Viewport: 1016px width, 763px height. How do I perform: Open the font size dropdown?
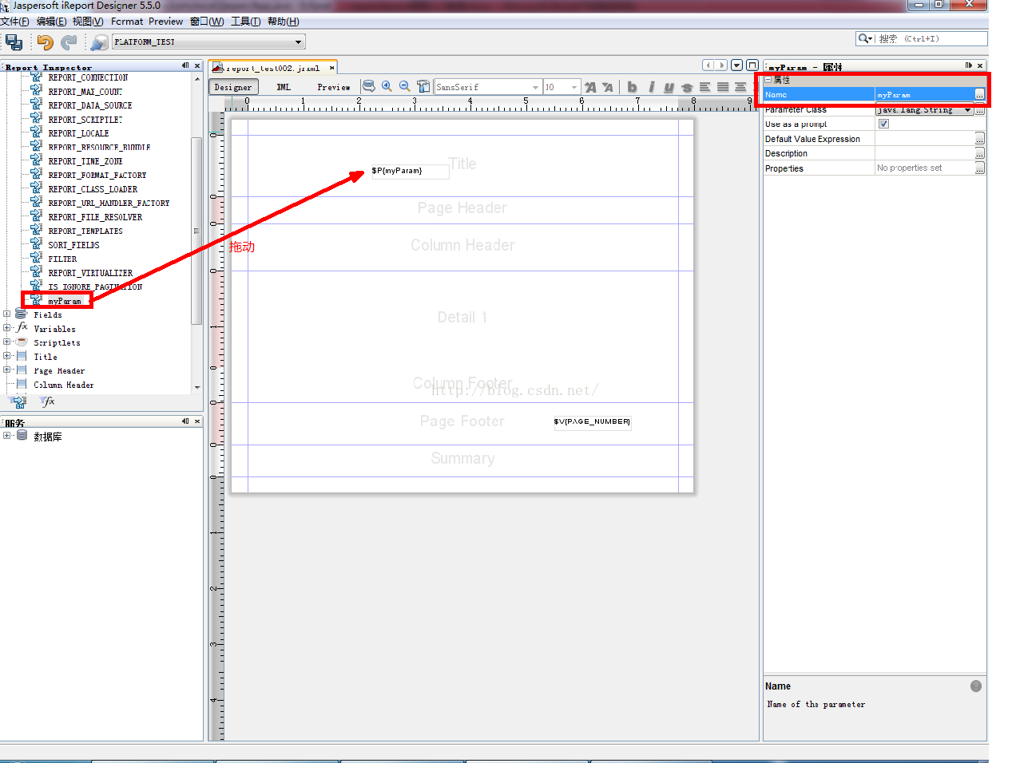pyautogui.click(x=574, y=87)
